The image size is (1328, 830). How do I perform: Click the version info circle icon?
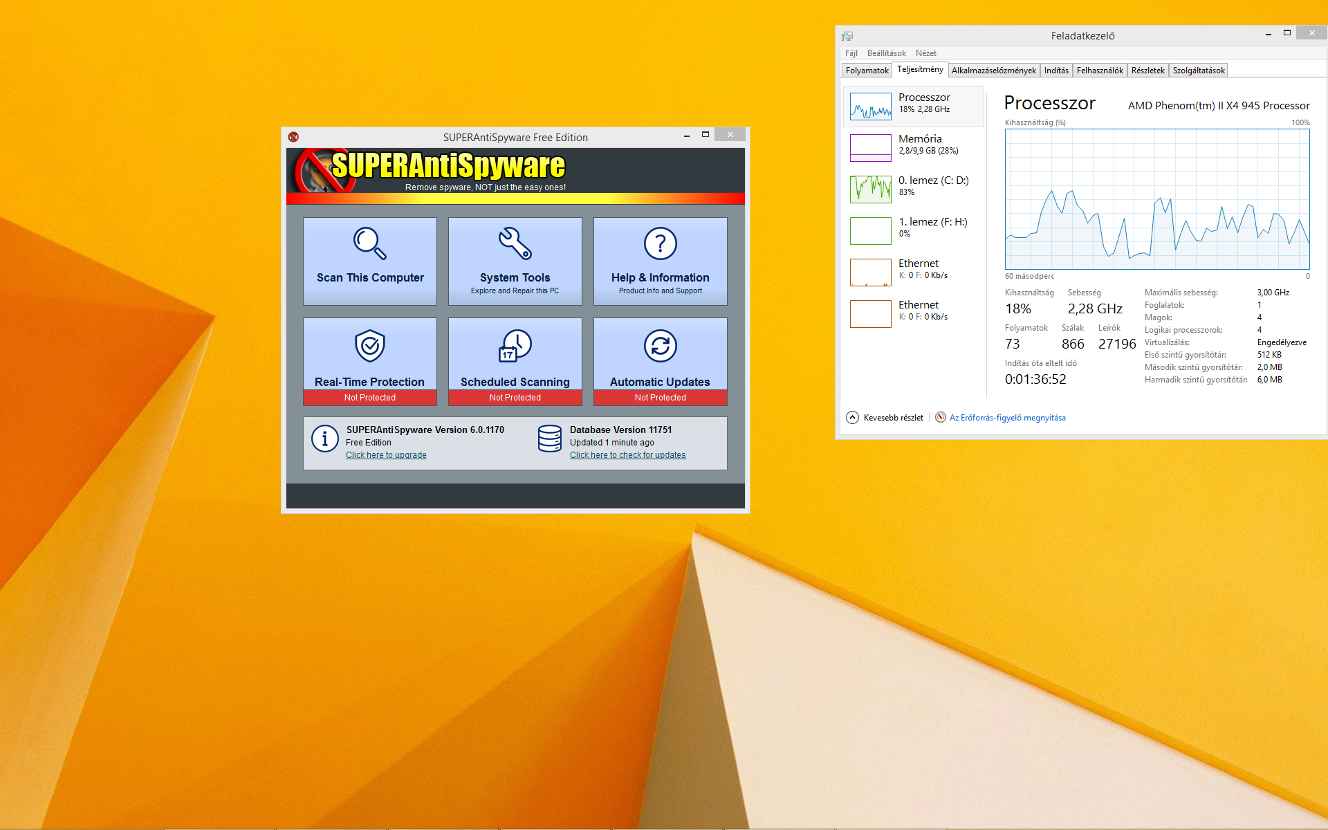[324, 439]
